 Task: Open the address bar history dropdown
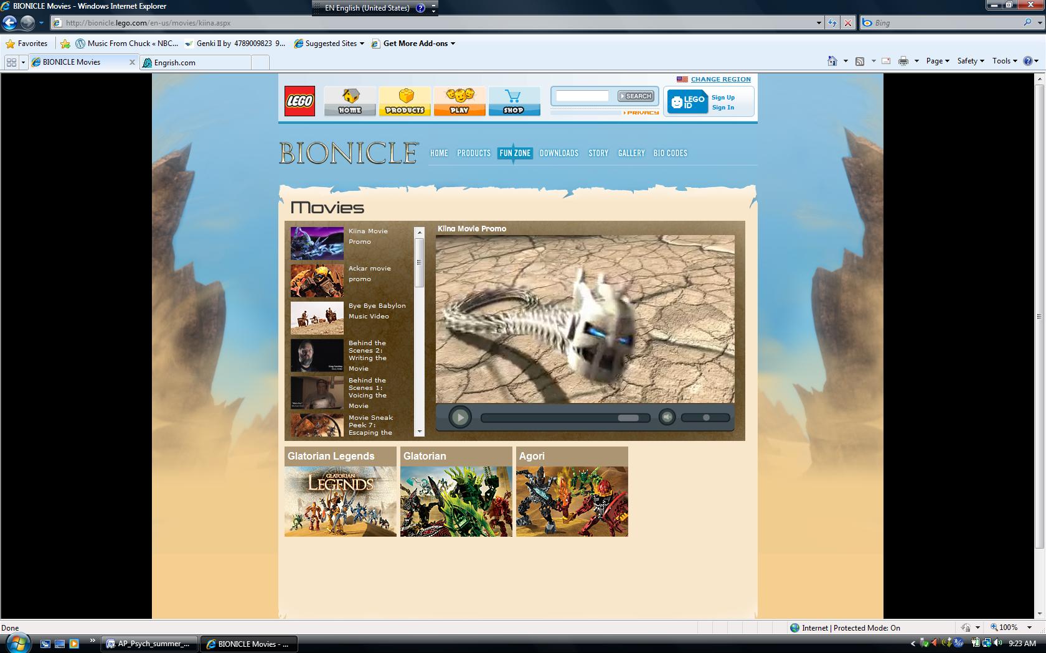[x=819, y=23]
